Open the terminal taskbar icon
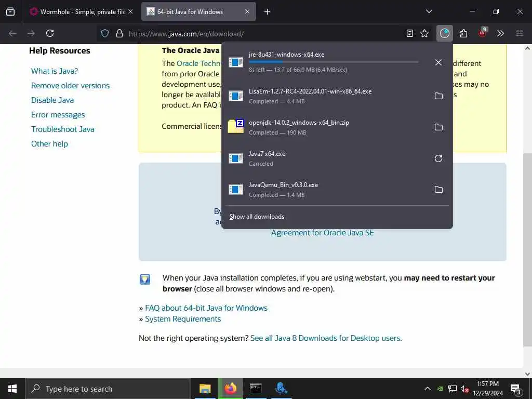The image size is (532, 399). (x=256, y=389)
